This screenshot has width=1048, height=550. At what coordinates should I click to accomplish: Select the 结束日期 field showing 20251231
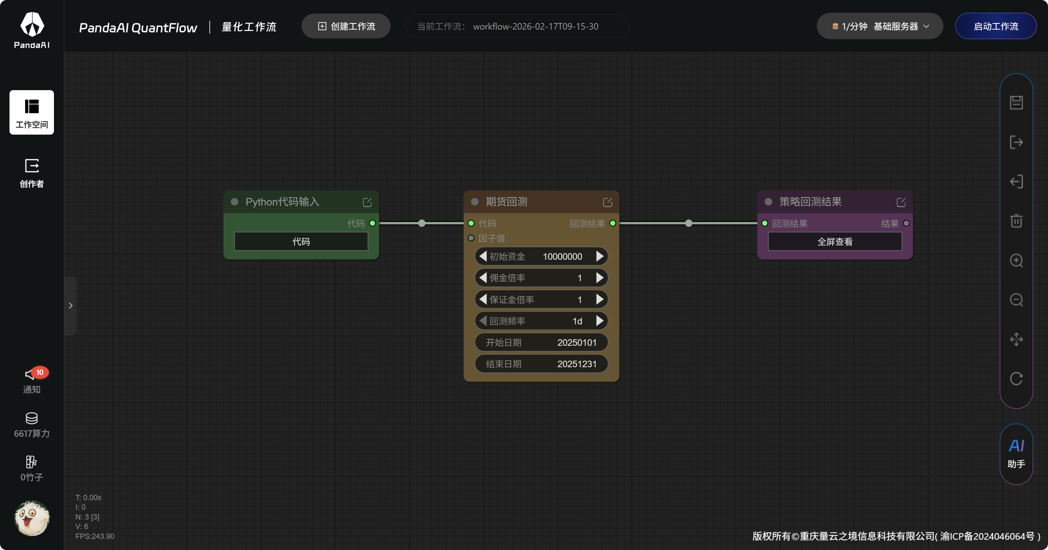541,364
